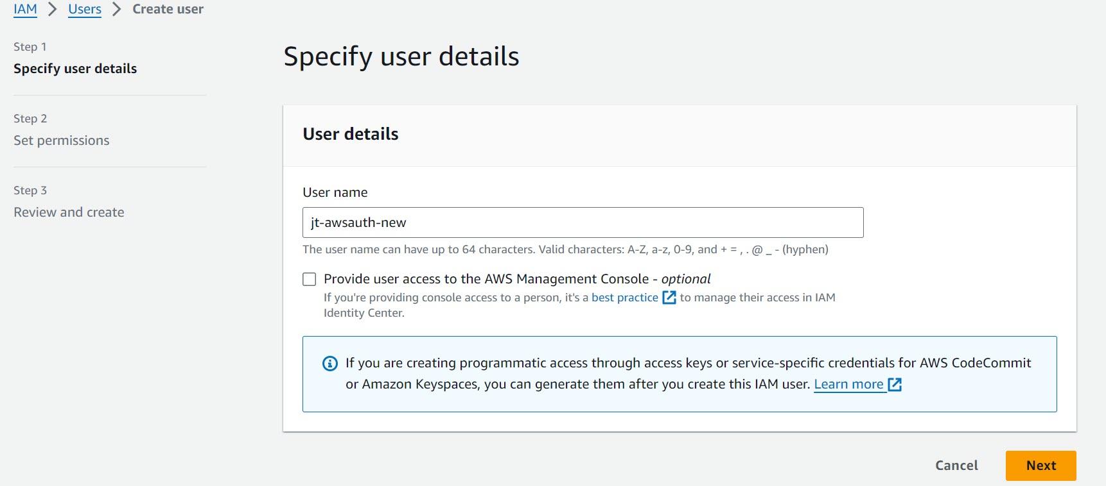Select "Set permissions" in the step navigation

(61, 140)
